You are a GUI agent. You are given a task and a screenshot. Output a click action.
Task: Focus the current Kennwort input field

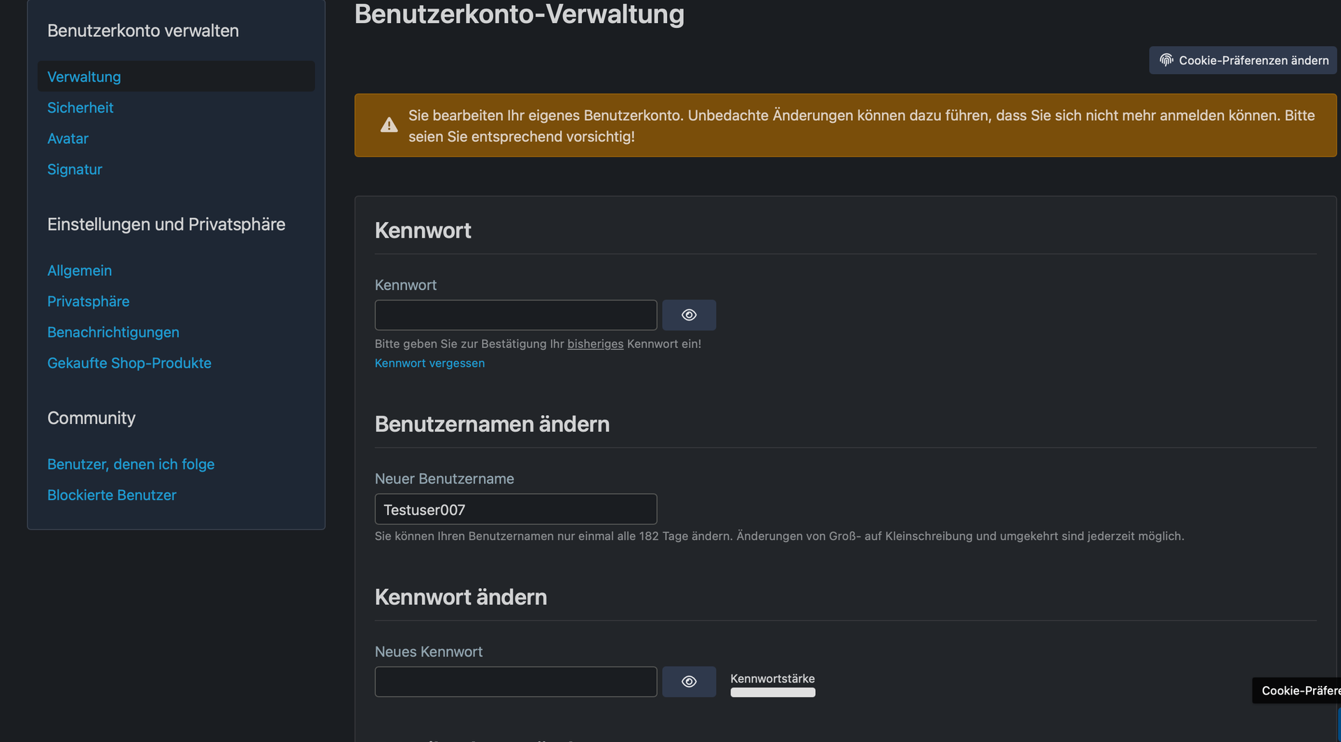515,315
